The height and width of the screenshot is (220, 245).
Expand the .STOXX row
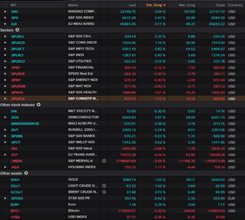[x=5, y=198]
